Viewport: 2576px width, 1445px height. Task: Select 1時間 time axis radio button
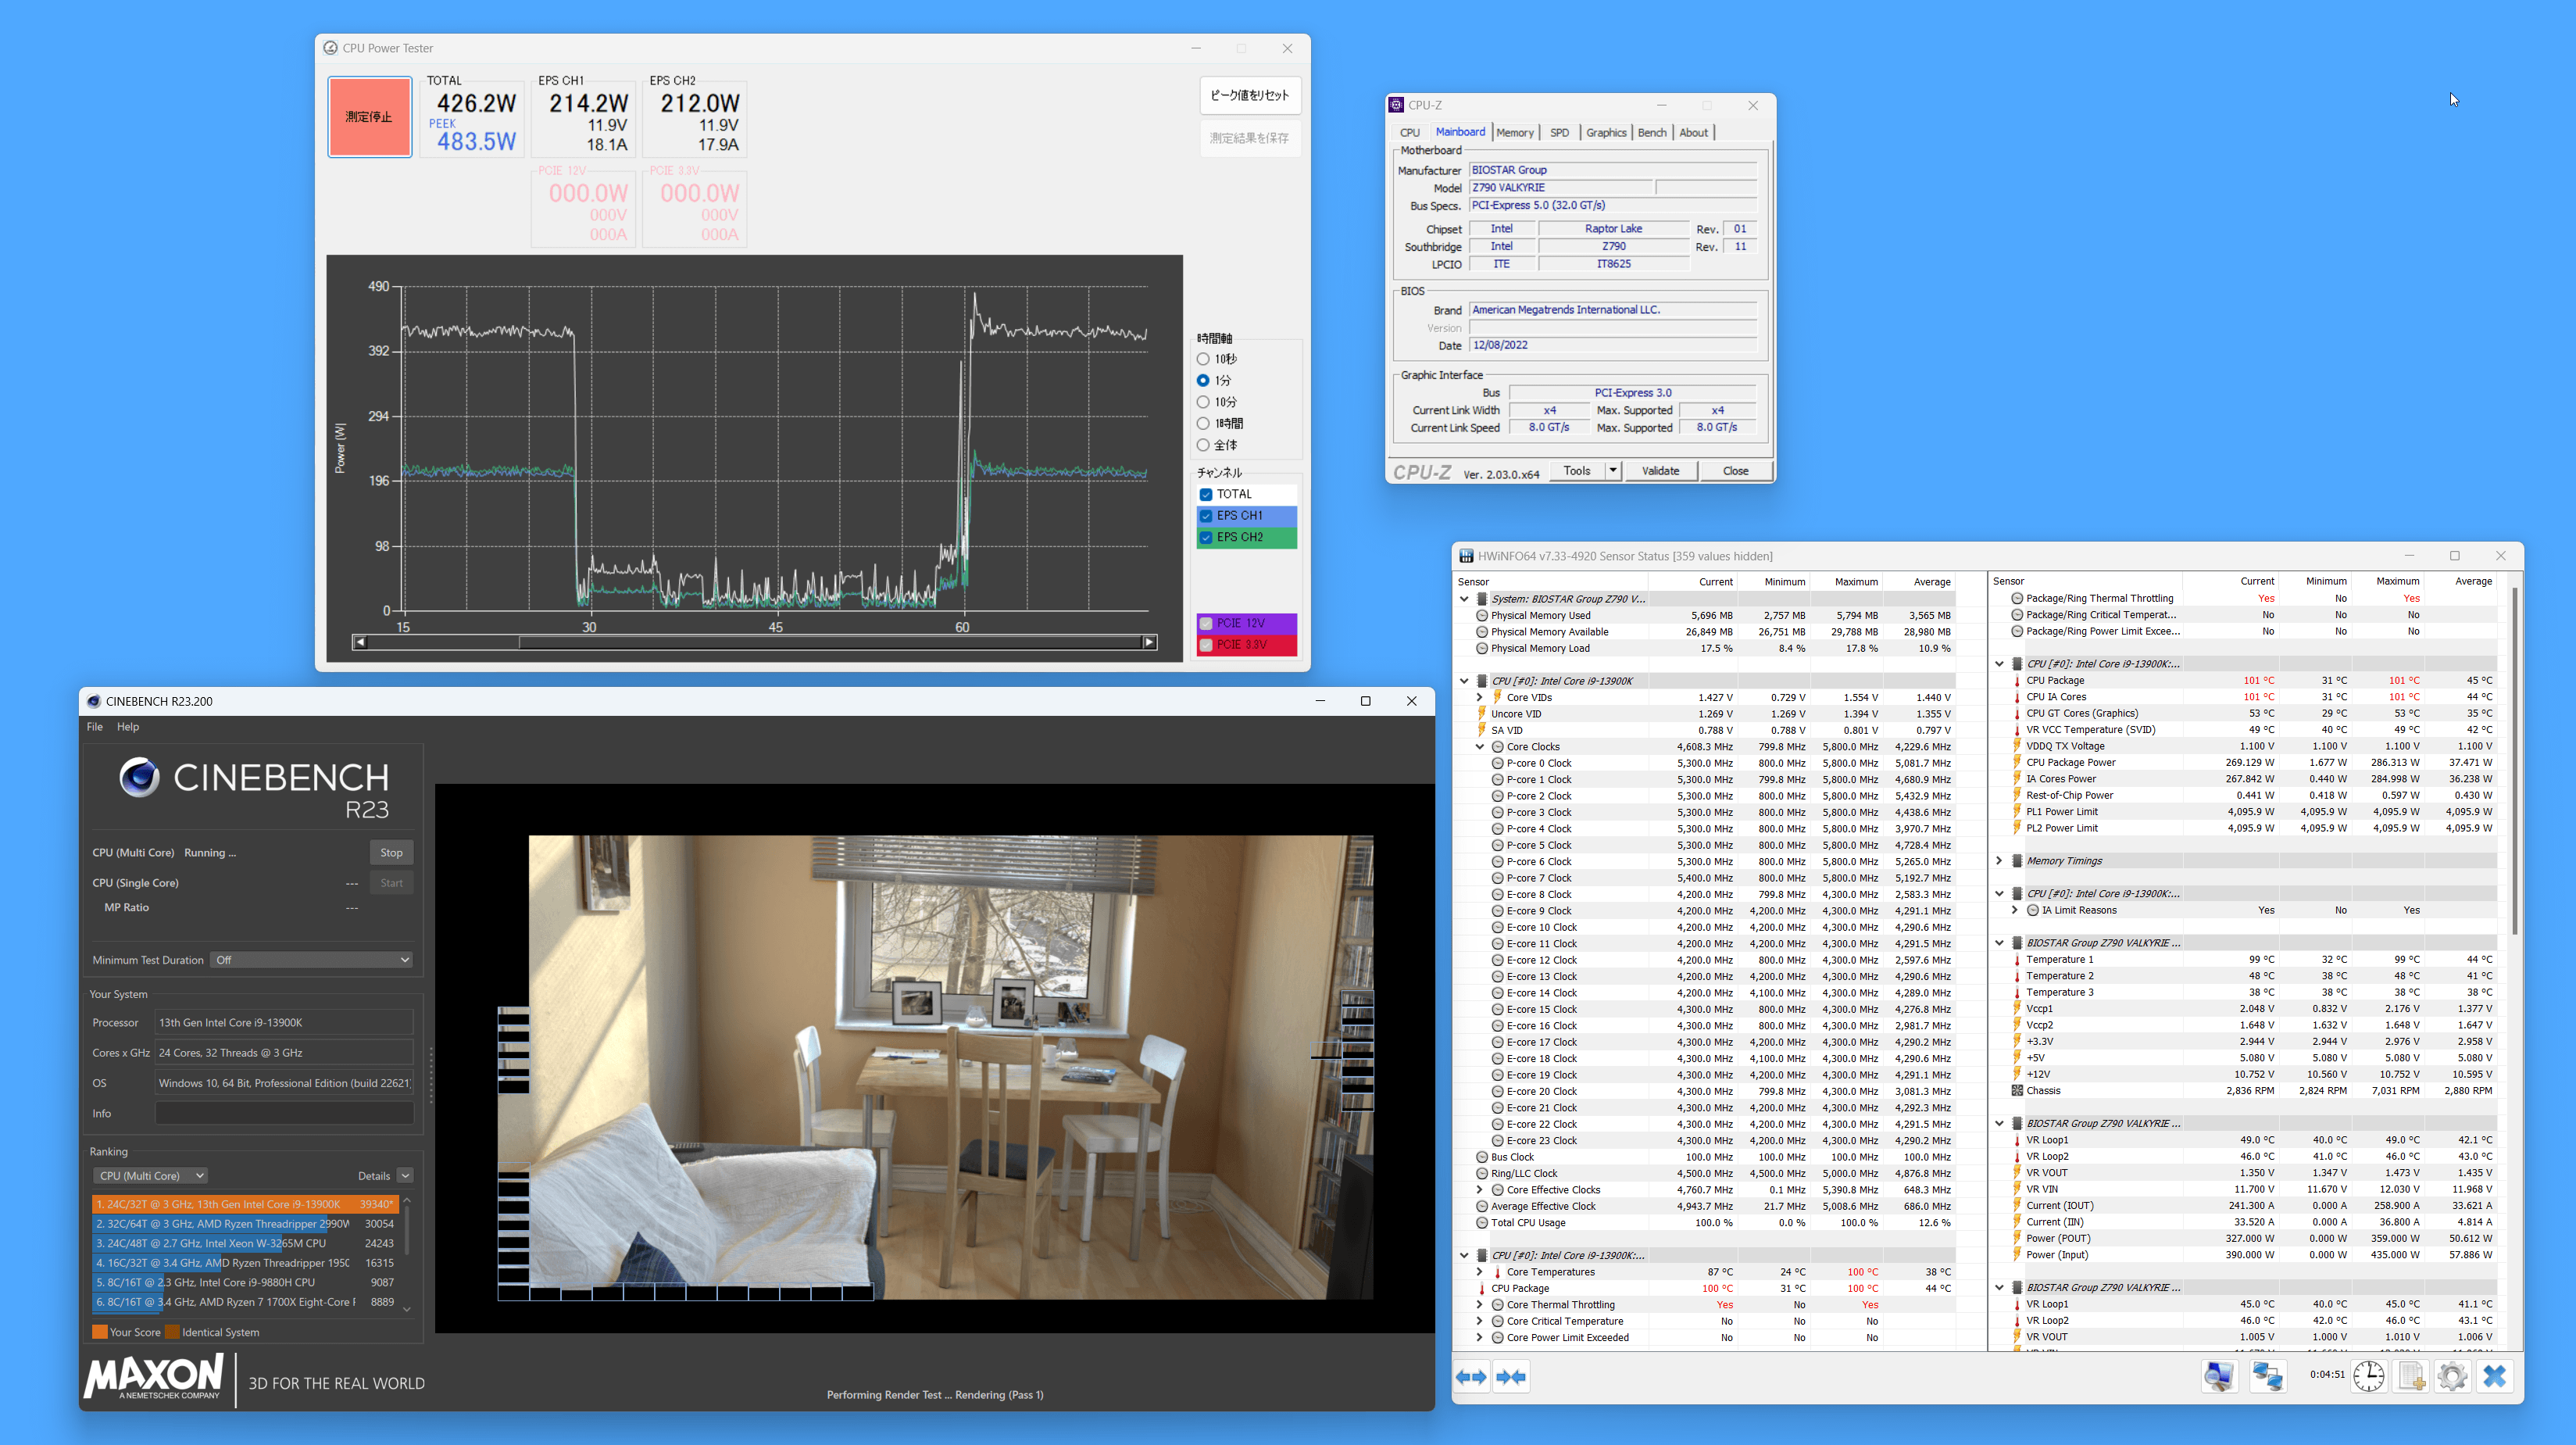coord(1203,424)
